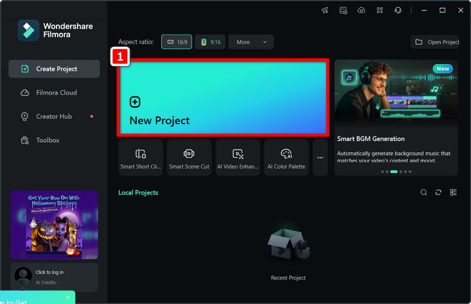
Task: Launch Smart Scene Cut tool
Action: point(189,158)
